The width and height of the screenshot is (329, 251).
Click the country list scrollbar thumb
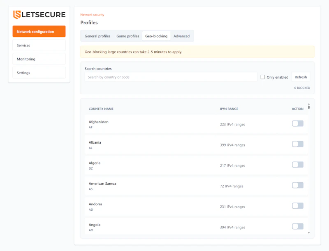click(x=309, y=107)
